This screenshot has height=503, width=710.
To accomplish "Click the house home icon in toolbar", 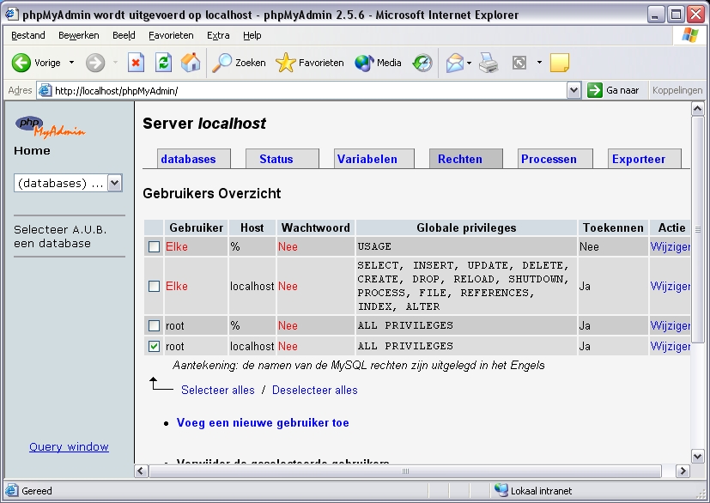I will pos(191,63).
